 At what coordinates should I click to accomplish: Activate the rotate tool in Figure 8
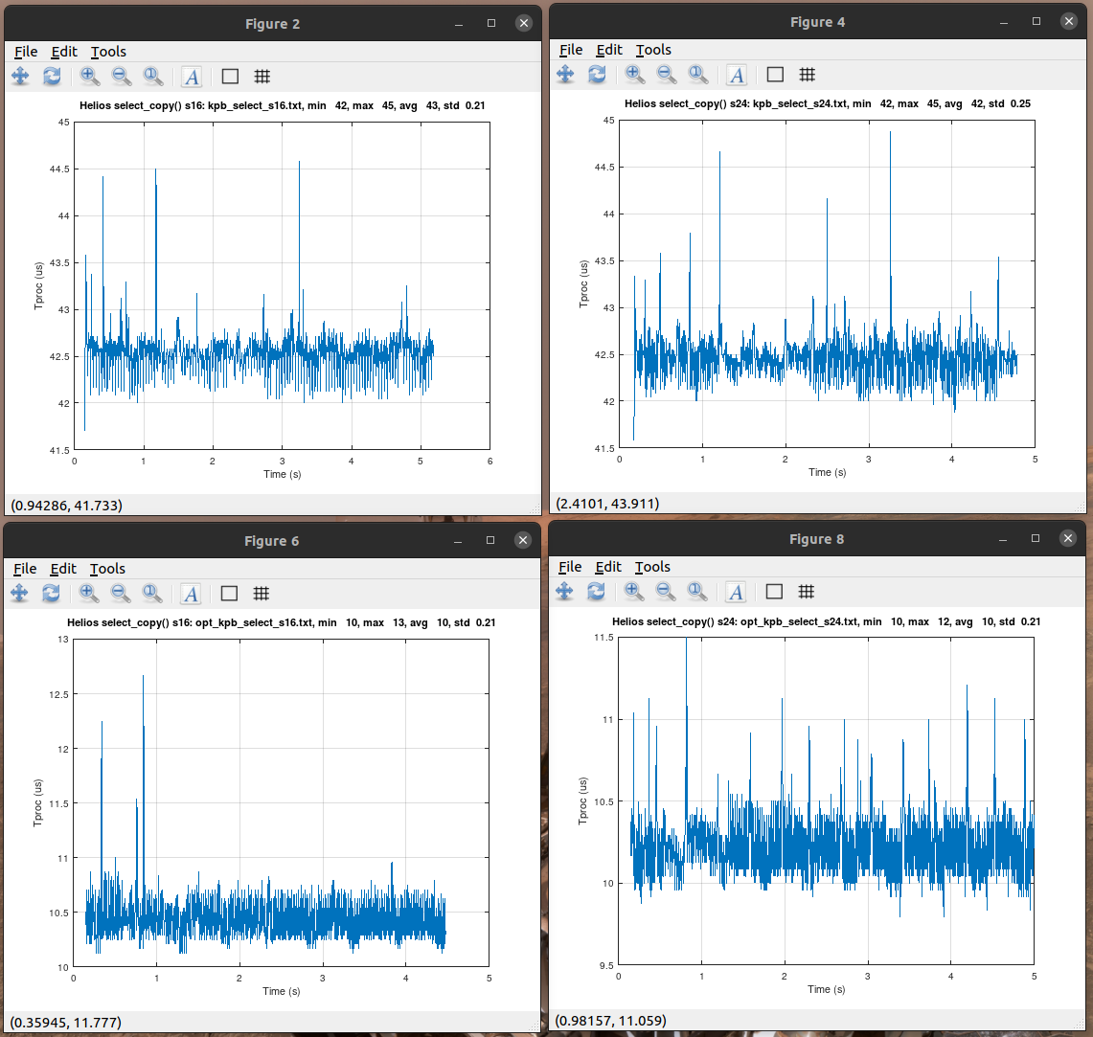597,591
